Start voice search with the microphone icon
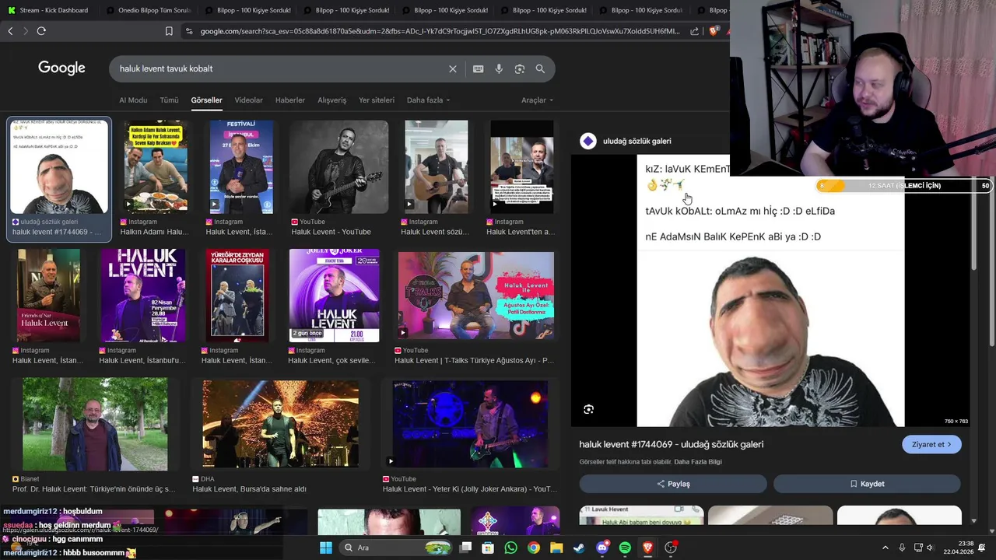The image size is (996, 560). (499, 68)
